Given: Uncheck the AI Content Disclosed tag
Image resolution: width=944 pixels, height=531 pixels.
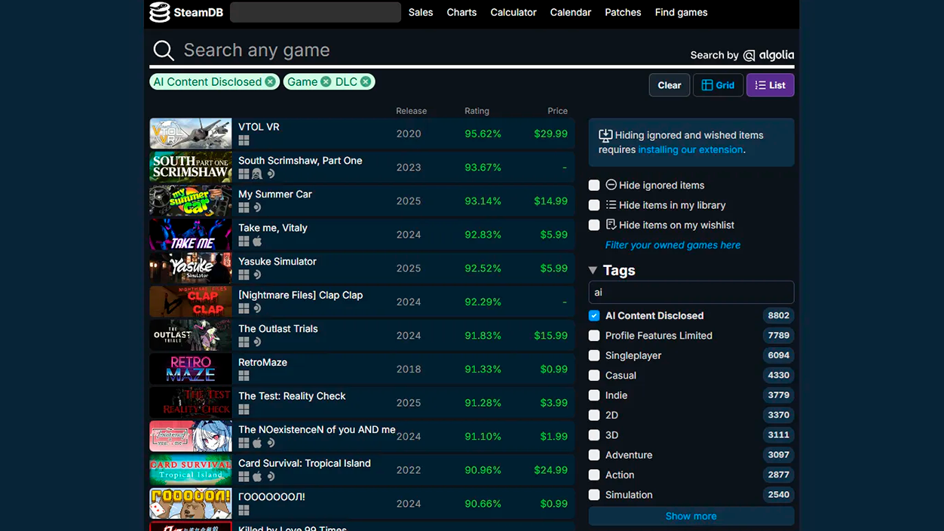Looking at the screenshot, I should click(x=594, y=316).
